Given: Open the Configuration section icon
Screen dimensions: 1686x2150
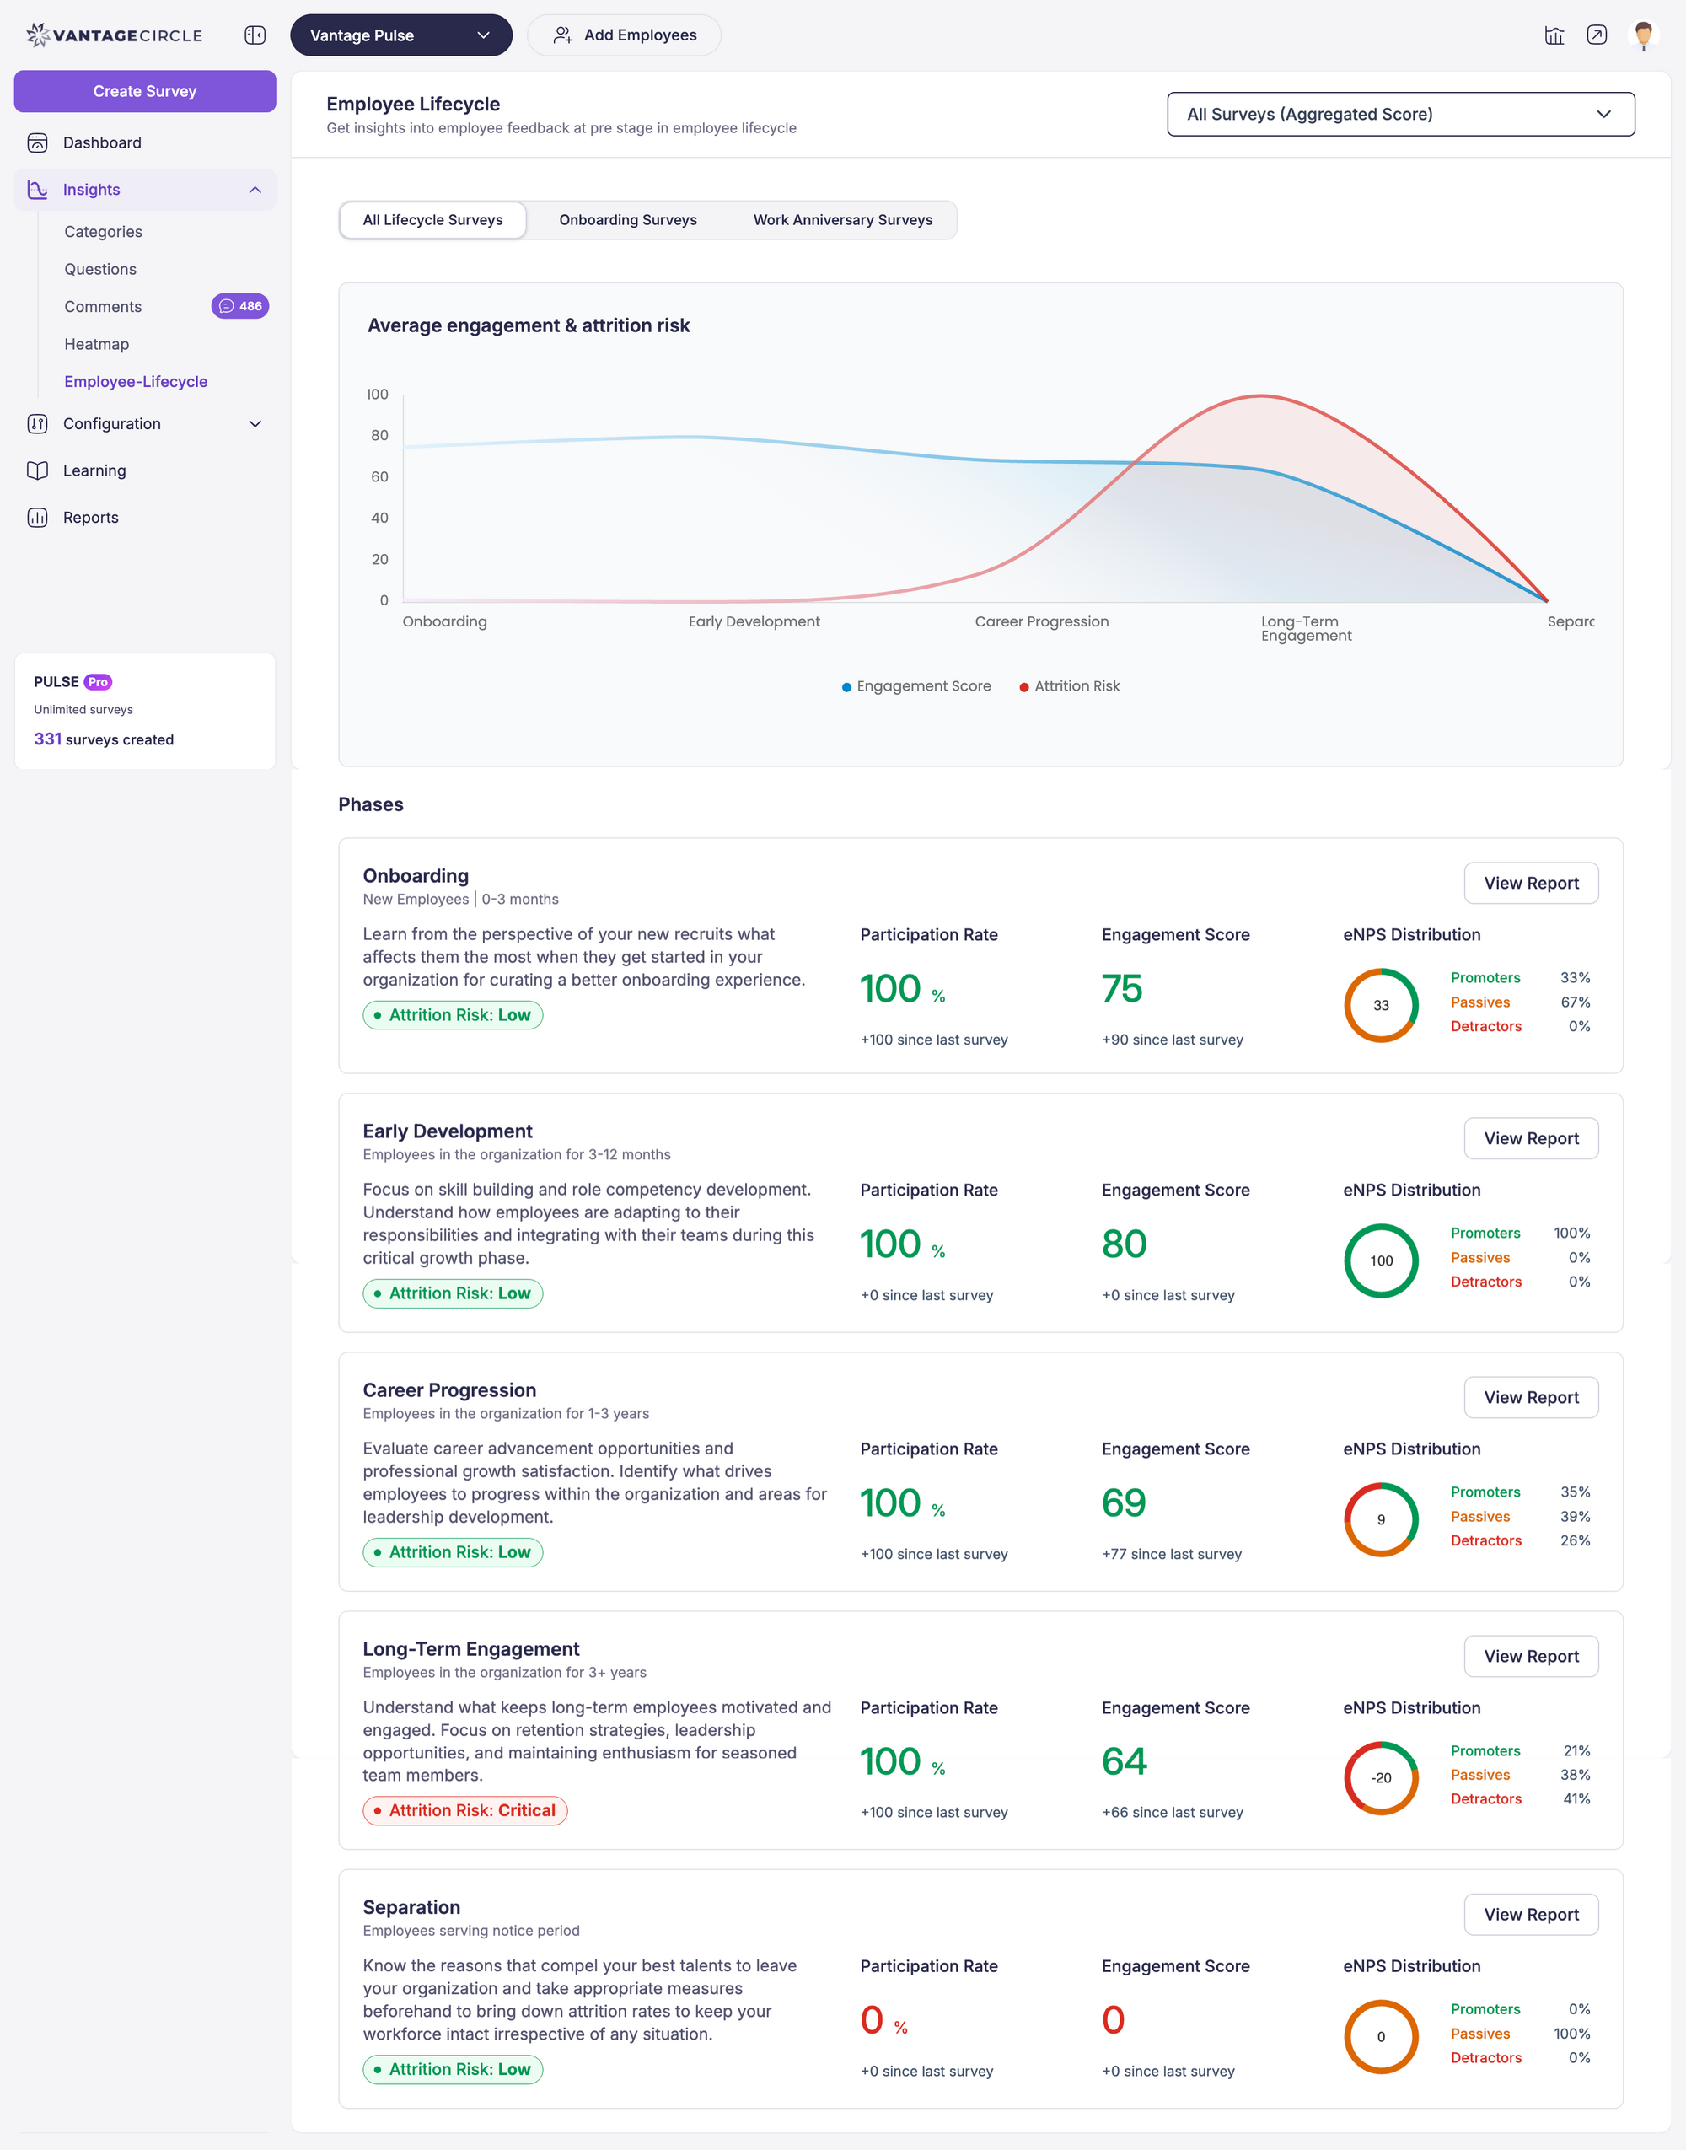Looking at the screenshot, I should tap(36, 423).
